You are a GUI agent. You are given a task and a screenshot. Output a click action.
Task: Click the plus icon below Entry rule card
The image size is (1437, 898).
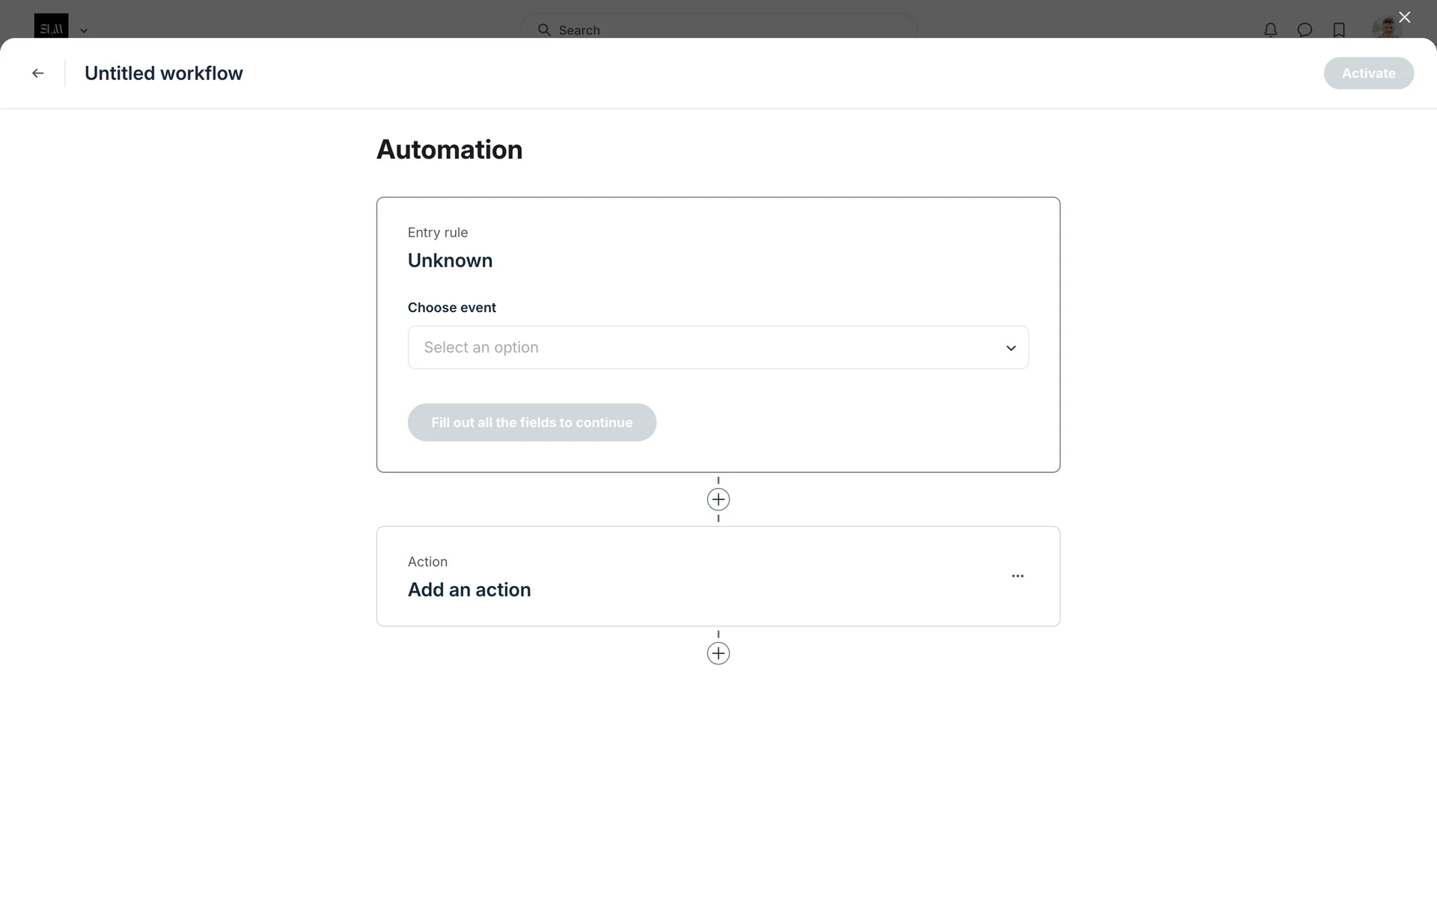point(718,499)
